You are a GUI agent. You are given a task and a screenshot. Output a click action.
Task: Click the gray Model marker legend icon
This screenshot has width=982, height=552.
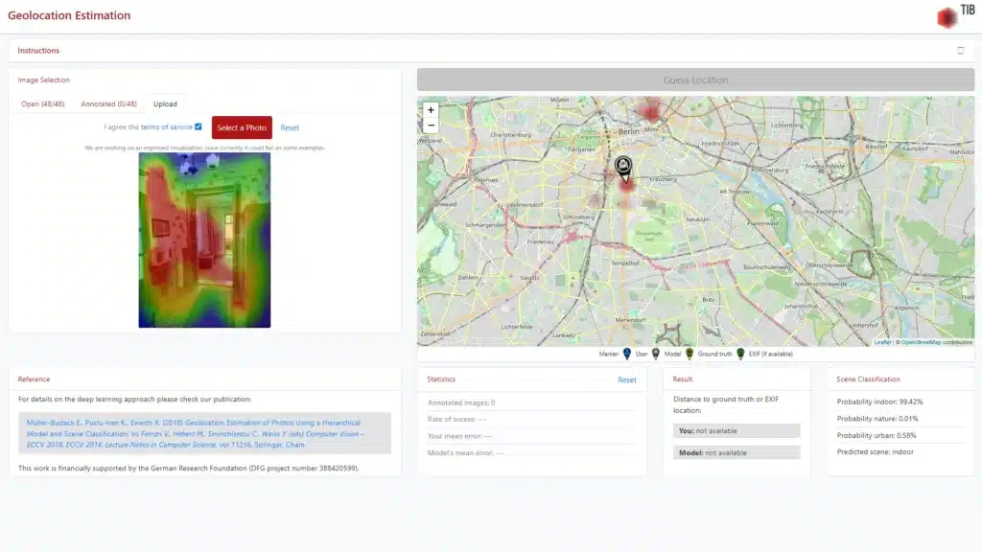click(x=656, y=355)
